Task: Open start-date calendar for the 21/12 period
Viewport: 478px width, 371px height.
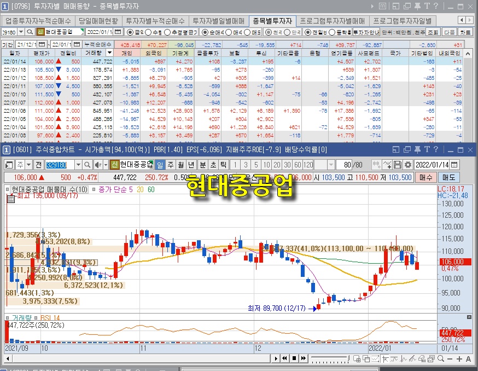Action: click(x=42, y=44)
